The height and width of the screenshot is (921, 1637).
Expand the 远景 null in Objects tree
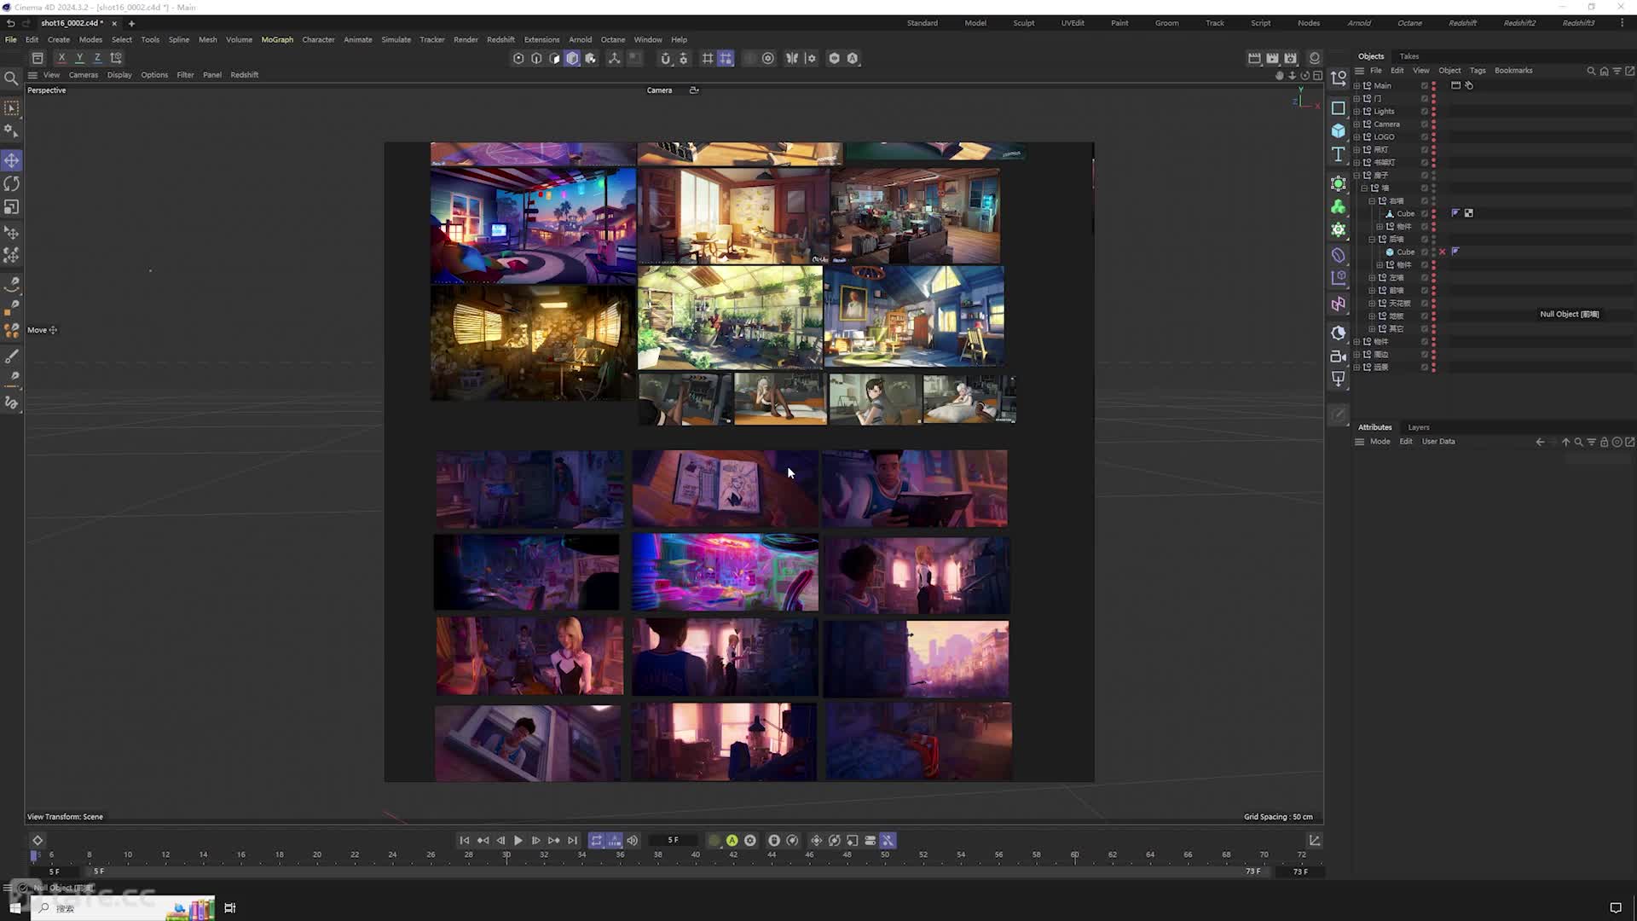1356,367
